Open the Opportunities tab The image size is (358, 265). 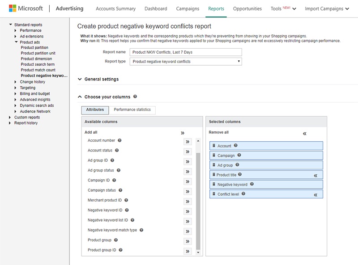coord(247,8)
